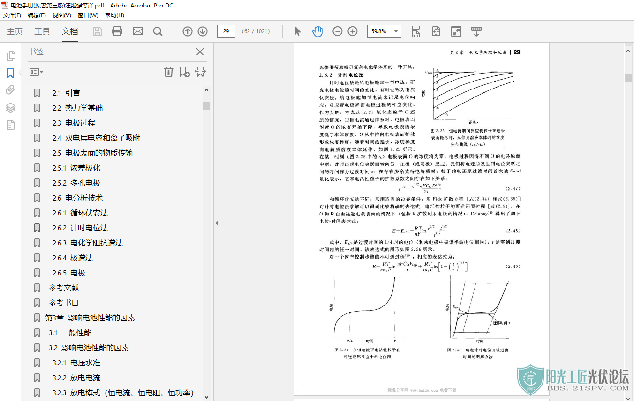Viewport: 634px width, 401px height.
Task: Jump to bookmark 2.5.2 多孔电极
Action: (76, 183)
